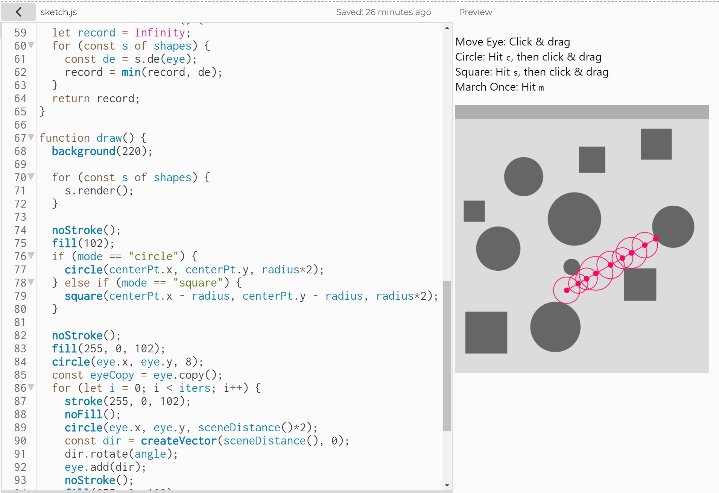This screenshot has width=719, height=493.
Task: Collapse the iters for loop at line 86
Action: [31, 387]
